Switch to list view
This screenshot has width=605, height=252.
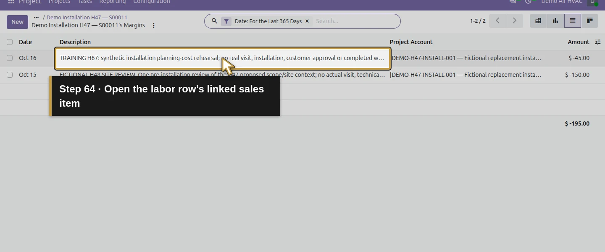pyautogui.click(x=573, y=21)
